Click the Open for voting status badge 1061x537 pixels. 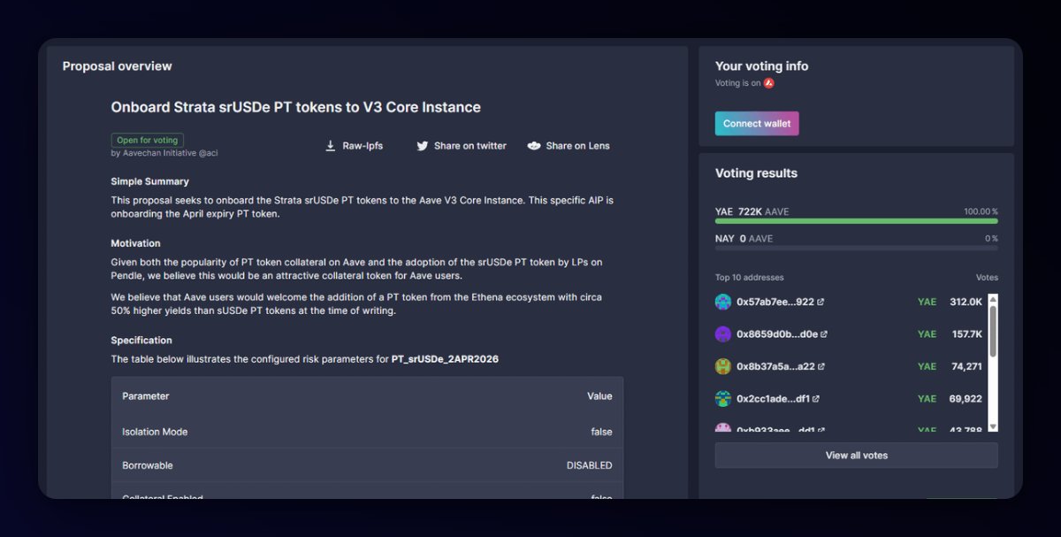[x=148, y=140]
